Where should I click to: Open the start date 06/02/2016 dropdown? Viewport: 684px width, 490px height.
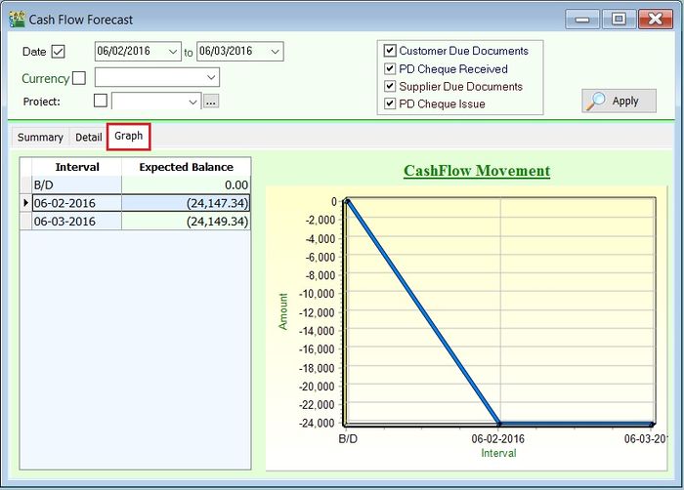pyautogui.click(x=173, y=52)
